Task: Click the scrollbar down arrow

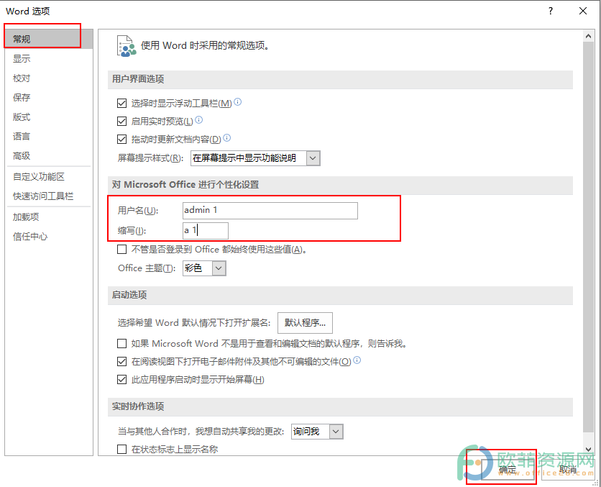Action: point(588,449)
